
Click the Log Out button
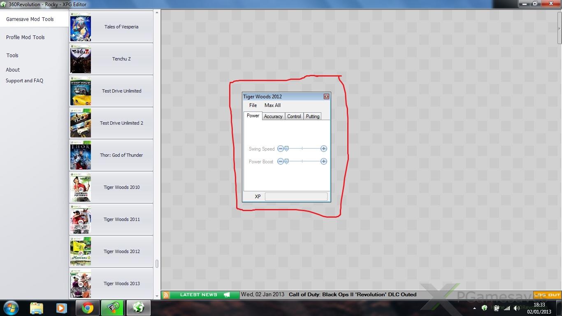[x=547, y=295]
